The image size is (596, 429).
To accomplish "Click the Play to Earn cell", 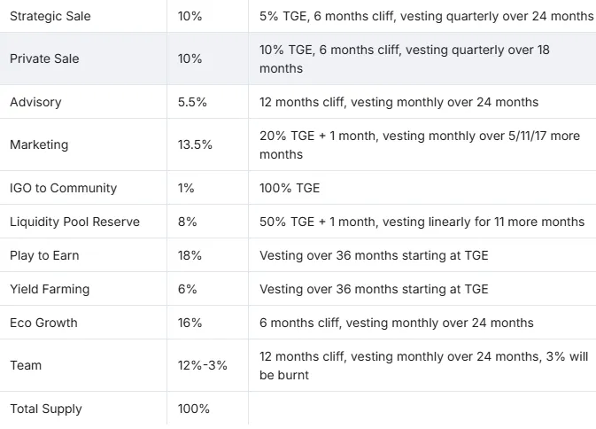I will coord(44,255).
